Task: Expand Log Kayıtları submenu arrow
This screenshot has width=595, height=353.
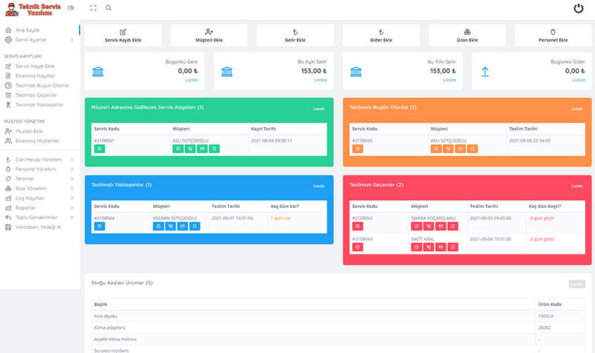Action: coord(72,198)
